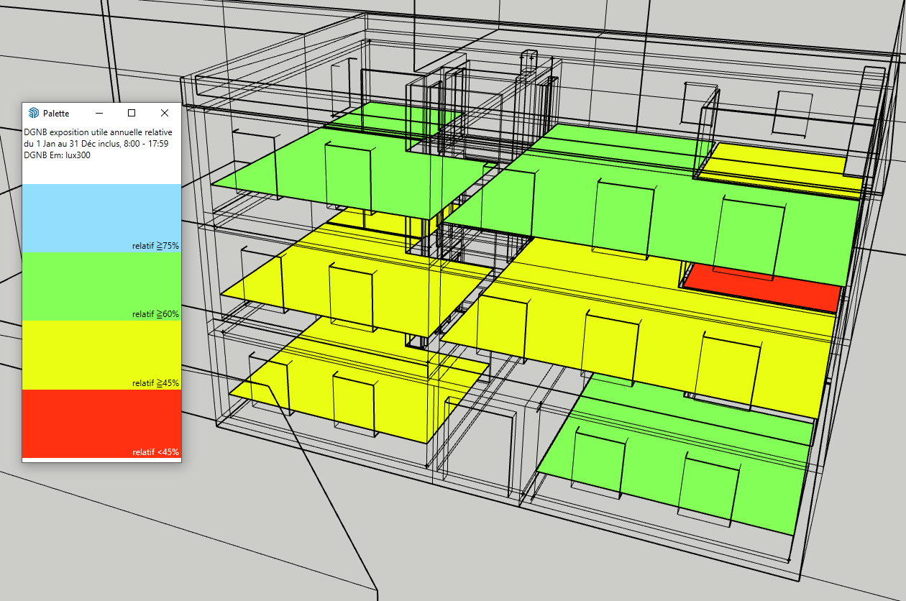Maximize the Palette window
Image resolution: width=906 pixels, height=601 pixels.
[132, 113]
